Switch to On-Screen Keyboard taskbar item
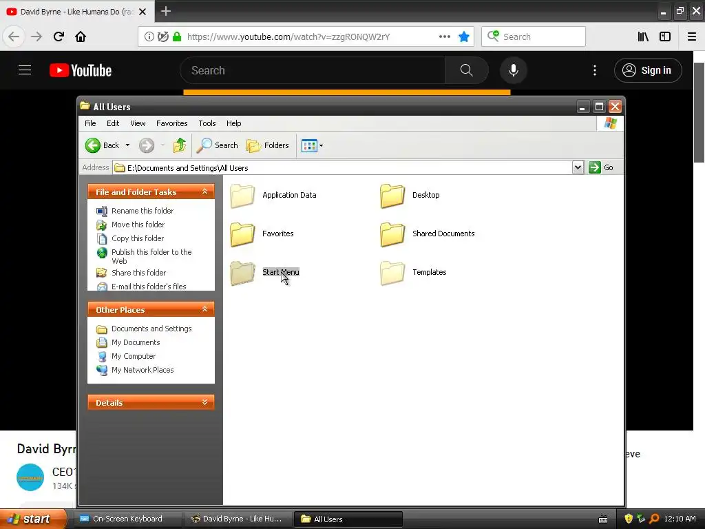This screenshot has height=529, width=705. 127,519
